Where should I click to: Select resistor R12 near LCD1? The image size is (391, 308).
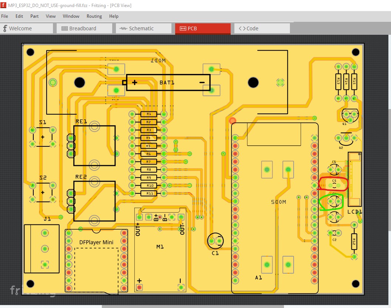point(354,240)
